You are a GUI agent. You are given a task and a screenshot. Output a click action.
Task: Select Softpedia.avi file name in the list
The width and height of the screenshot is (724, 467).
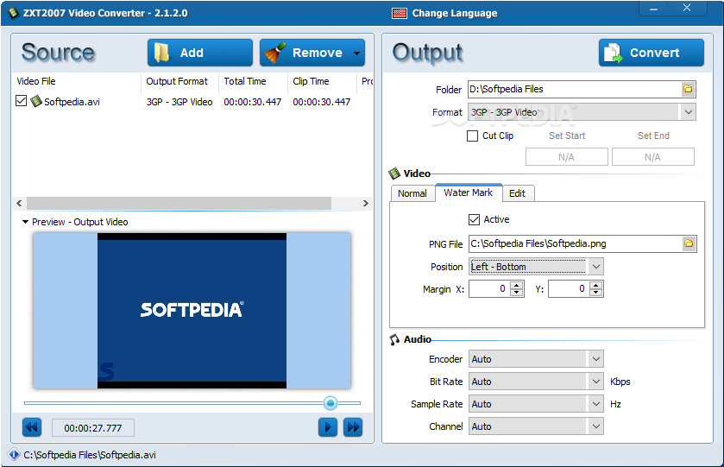pos(72,102)
